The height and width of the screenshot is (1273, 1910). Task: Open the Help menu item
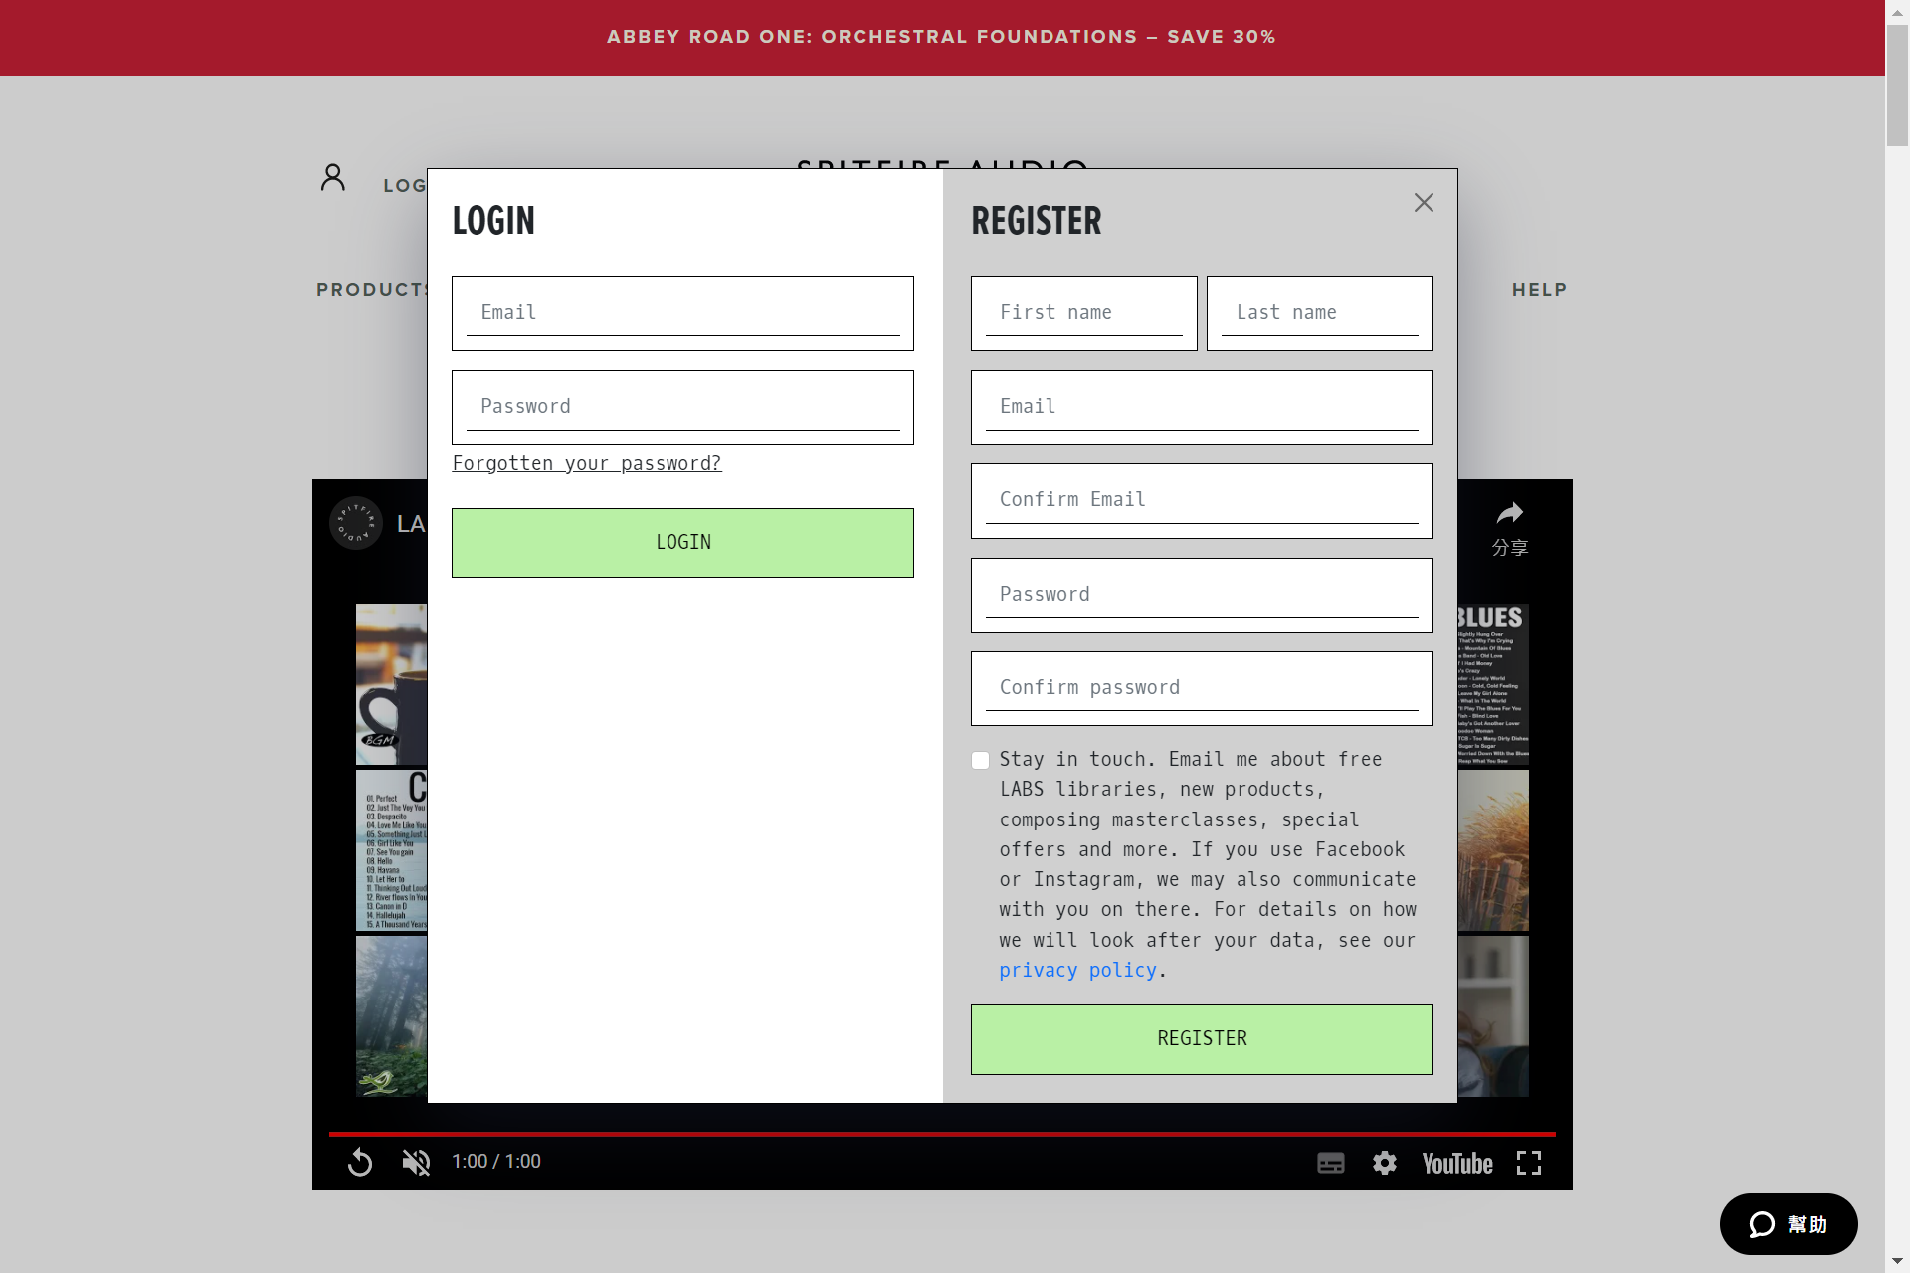coord(1539,290)
